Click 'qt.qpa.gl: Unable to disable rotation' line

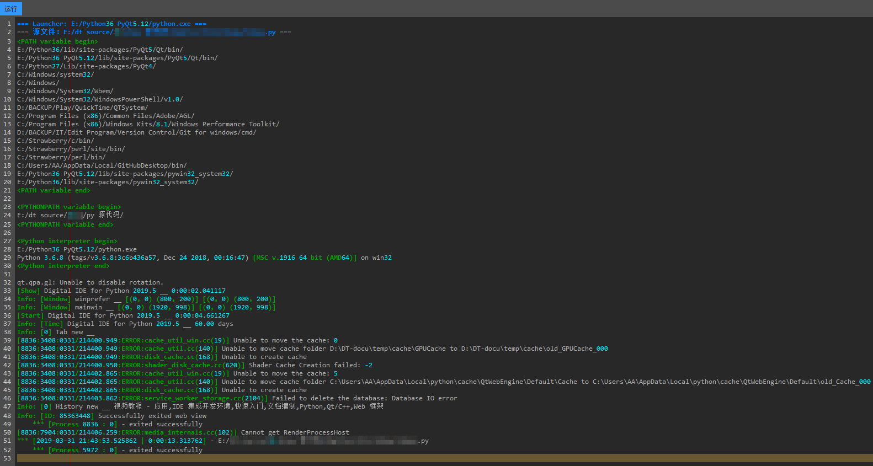(91, 282)
